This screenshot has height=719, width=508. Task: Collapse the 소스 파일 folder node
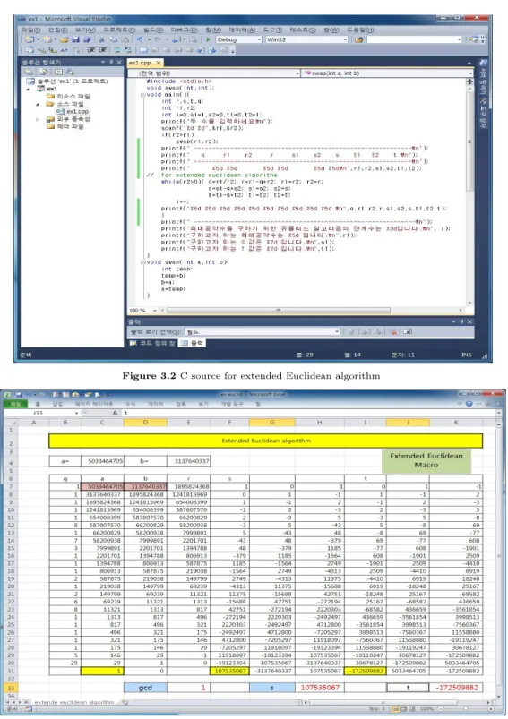coord(39,104)
